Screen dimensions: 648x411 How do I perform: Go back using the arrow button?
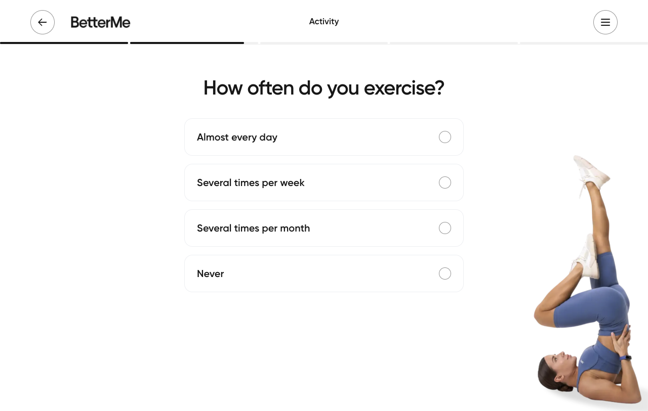pyautogui.click(x=43, y=22)
